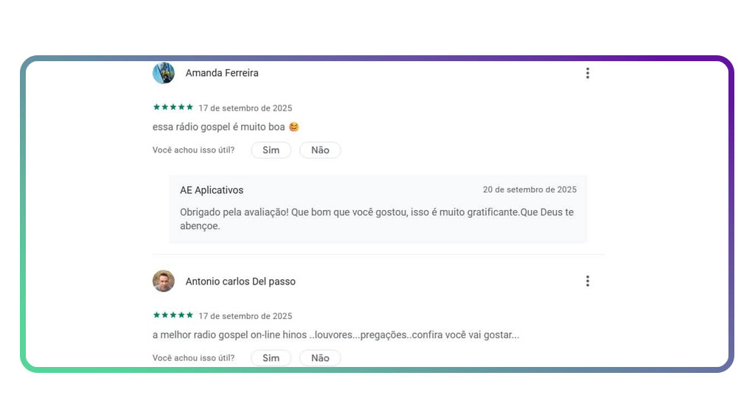The image size is (755, 395).
Task: Select Não under Amanda Ferreira's review
Action: coord(320,150)
